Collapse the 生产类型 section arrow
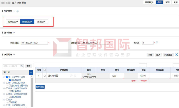The image size is (179, 108). click(14, 11)
